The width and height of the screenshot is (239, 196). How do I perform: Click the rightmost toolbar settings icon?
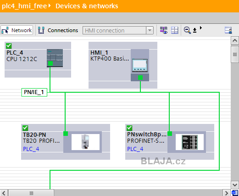coord(228,30)
